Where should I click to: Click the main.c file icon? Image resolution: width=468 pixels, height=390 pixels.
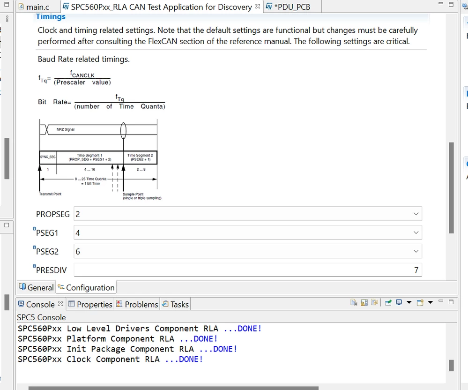point(21,7)
